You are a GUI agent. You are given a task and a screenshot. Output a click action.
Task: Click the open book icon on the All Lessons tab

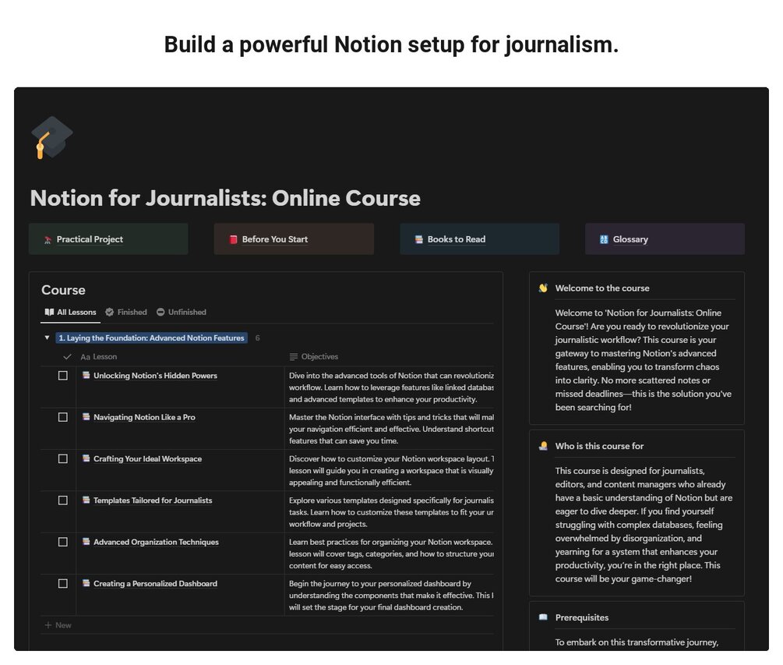[49, 313]
